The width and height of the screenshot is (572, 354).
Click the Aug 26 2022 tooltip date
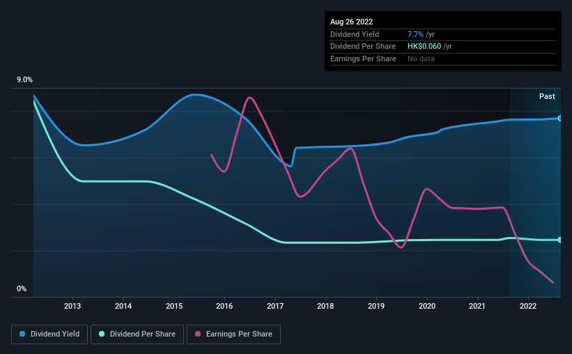[351, 22]
